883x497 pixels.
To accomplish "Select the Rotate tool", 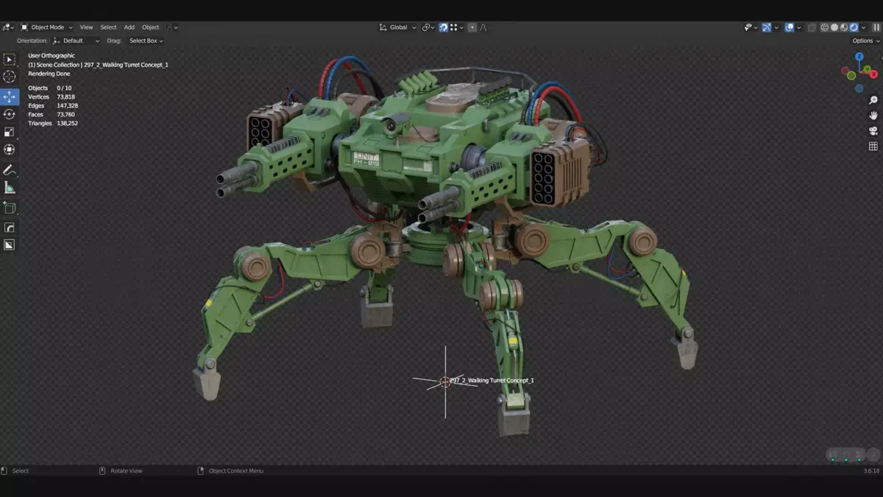I will tap(10, 114).
